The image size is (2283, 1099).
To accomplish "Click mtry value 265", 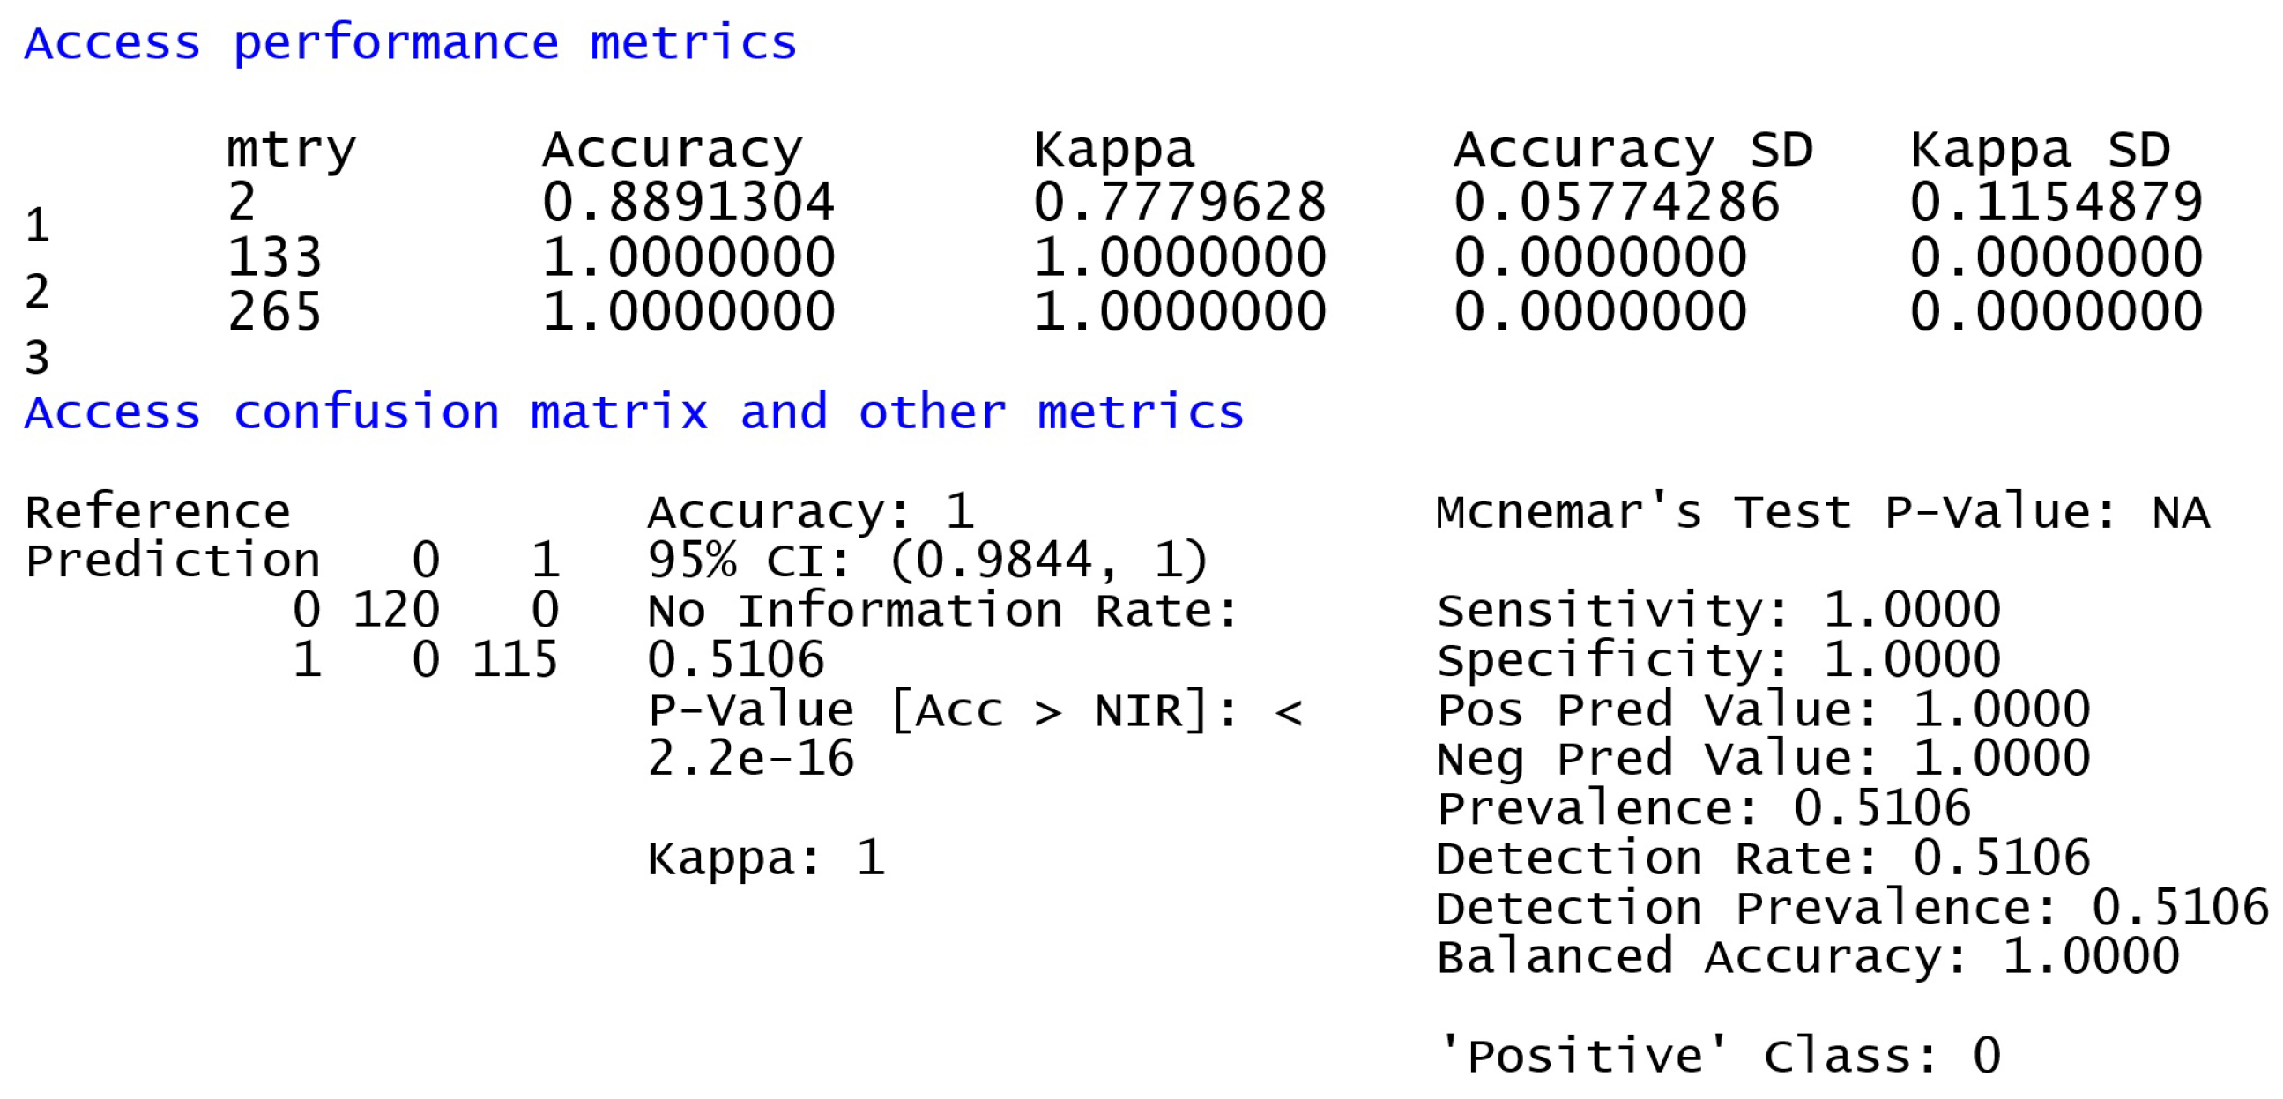I will 274,312.
